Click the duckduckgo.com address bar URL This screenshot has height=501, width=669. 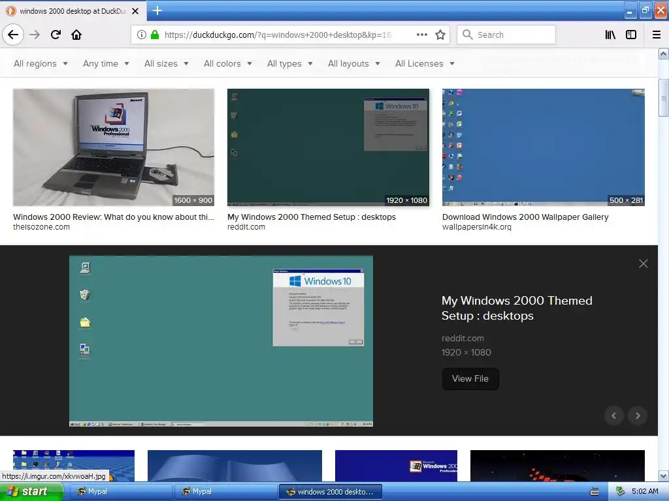coord(277,35)
